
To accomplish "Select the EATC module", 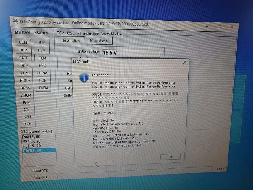I will 24,58.
